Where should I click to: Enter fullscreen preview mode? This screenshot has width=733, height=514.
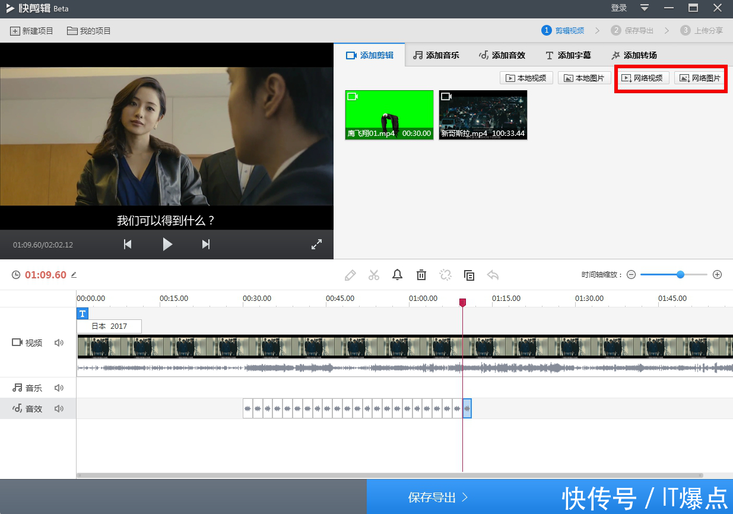pyautogui.click(x=317, y=244)
